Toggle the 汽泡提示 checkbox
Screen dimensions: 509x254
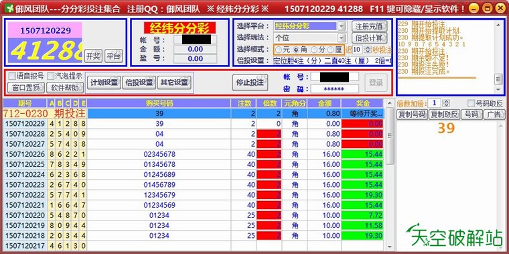click(x=50, y=76)
